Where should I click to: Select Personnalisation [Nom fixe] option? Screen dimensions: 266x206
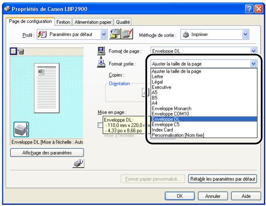204,135
